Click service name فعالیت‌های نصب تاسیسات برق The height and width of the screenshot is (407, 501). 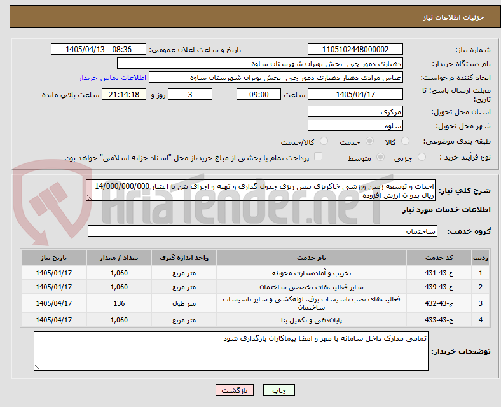[311, 303]
